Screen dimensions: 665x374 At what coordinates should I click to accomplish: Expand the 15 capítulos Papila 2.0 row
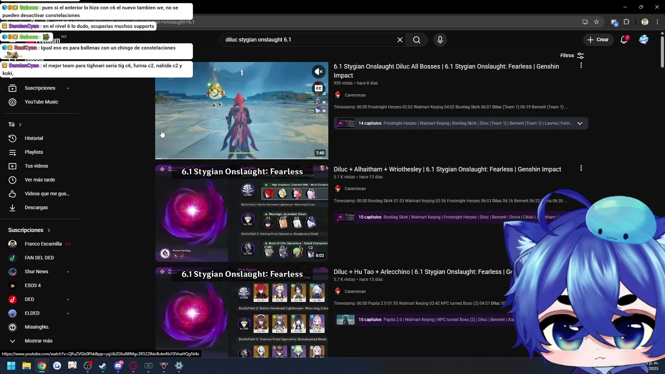424,320
